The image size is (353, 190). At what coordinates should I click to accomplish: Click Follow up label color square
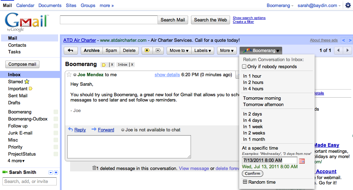56,126
